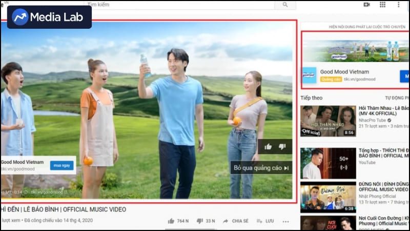Dislike the ad with thumbs down overlay
The height and width of the screenshot is (231, 410).
[282, 146]
